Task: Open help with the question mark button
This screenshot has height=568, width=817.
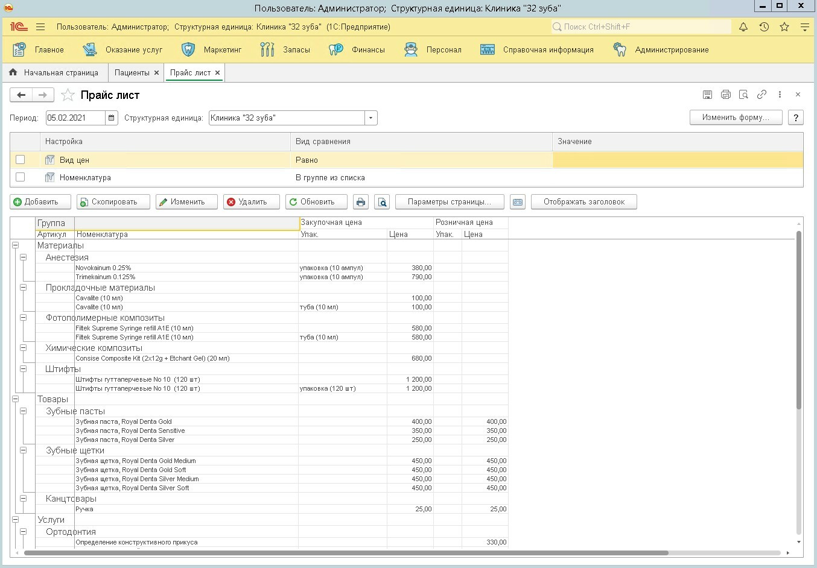Action: pos(796,118)
